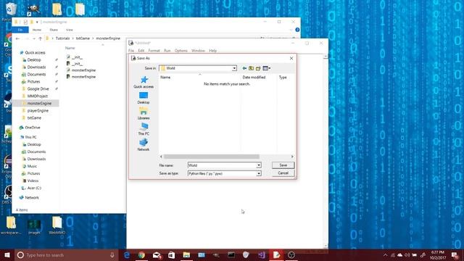The width and height of the screenshot is (464, 261).
Task: Create New Folder in Save As dialog
Action: click(x=258, y=68)
